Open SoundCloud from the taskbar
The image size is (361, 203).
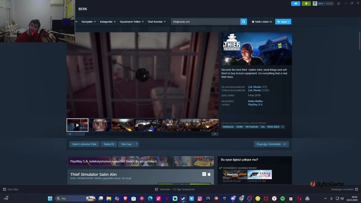pyautogui.click(x=216, y=198)
